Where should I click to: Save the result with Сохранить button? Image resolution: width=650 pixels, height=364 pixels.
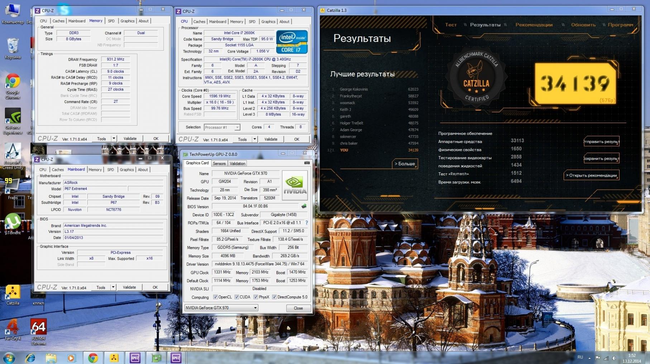pos(602,158)
